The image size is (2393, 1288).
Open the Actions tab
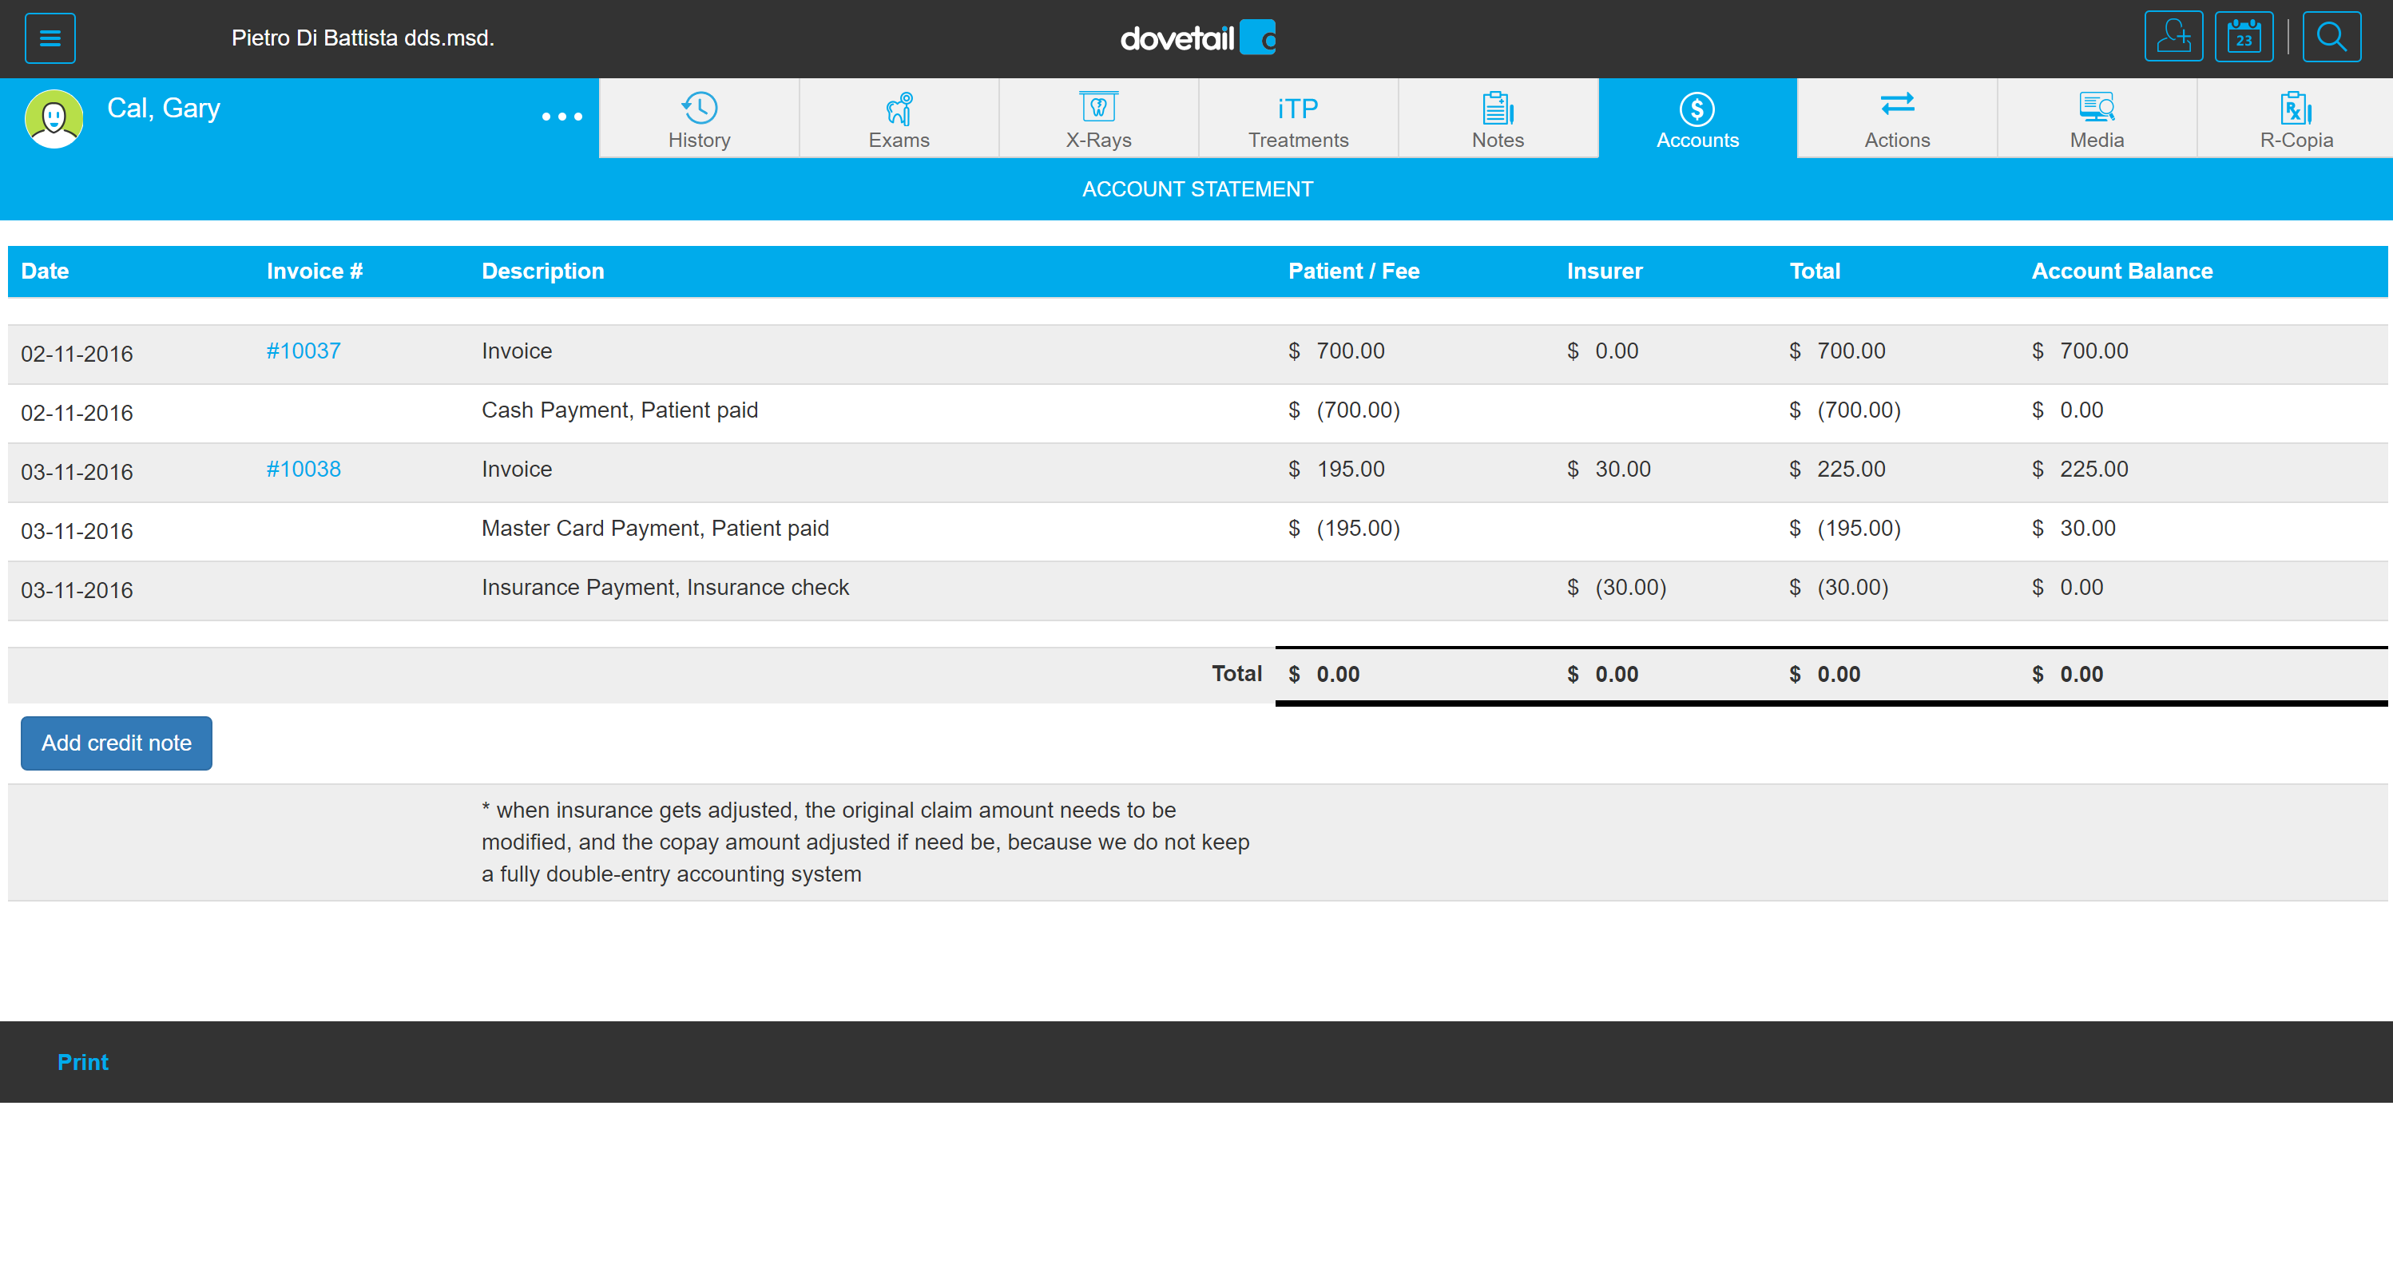point(1897,119)
